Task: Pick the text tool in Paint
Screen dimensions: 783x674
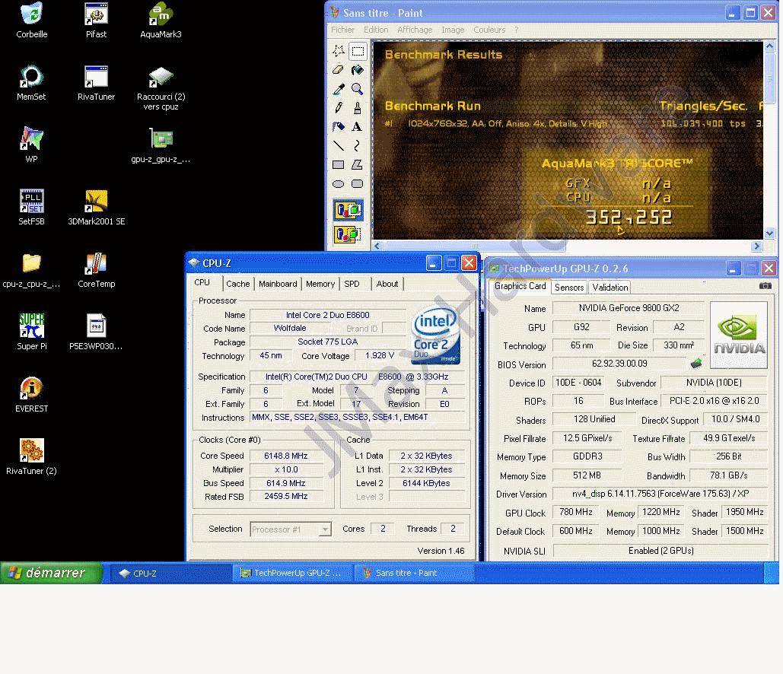Action: coord(358,127)
